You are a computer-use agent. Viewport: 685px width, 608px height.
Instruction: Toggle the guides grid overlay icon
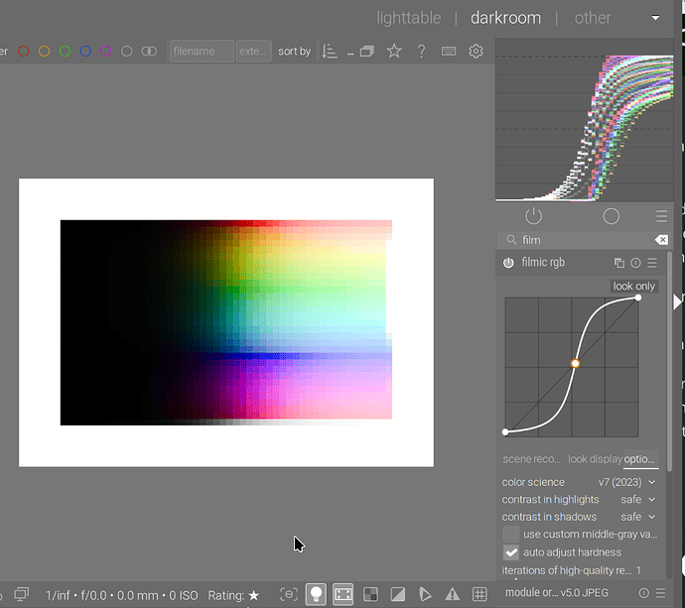coord(479,594)
